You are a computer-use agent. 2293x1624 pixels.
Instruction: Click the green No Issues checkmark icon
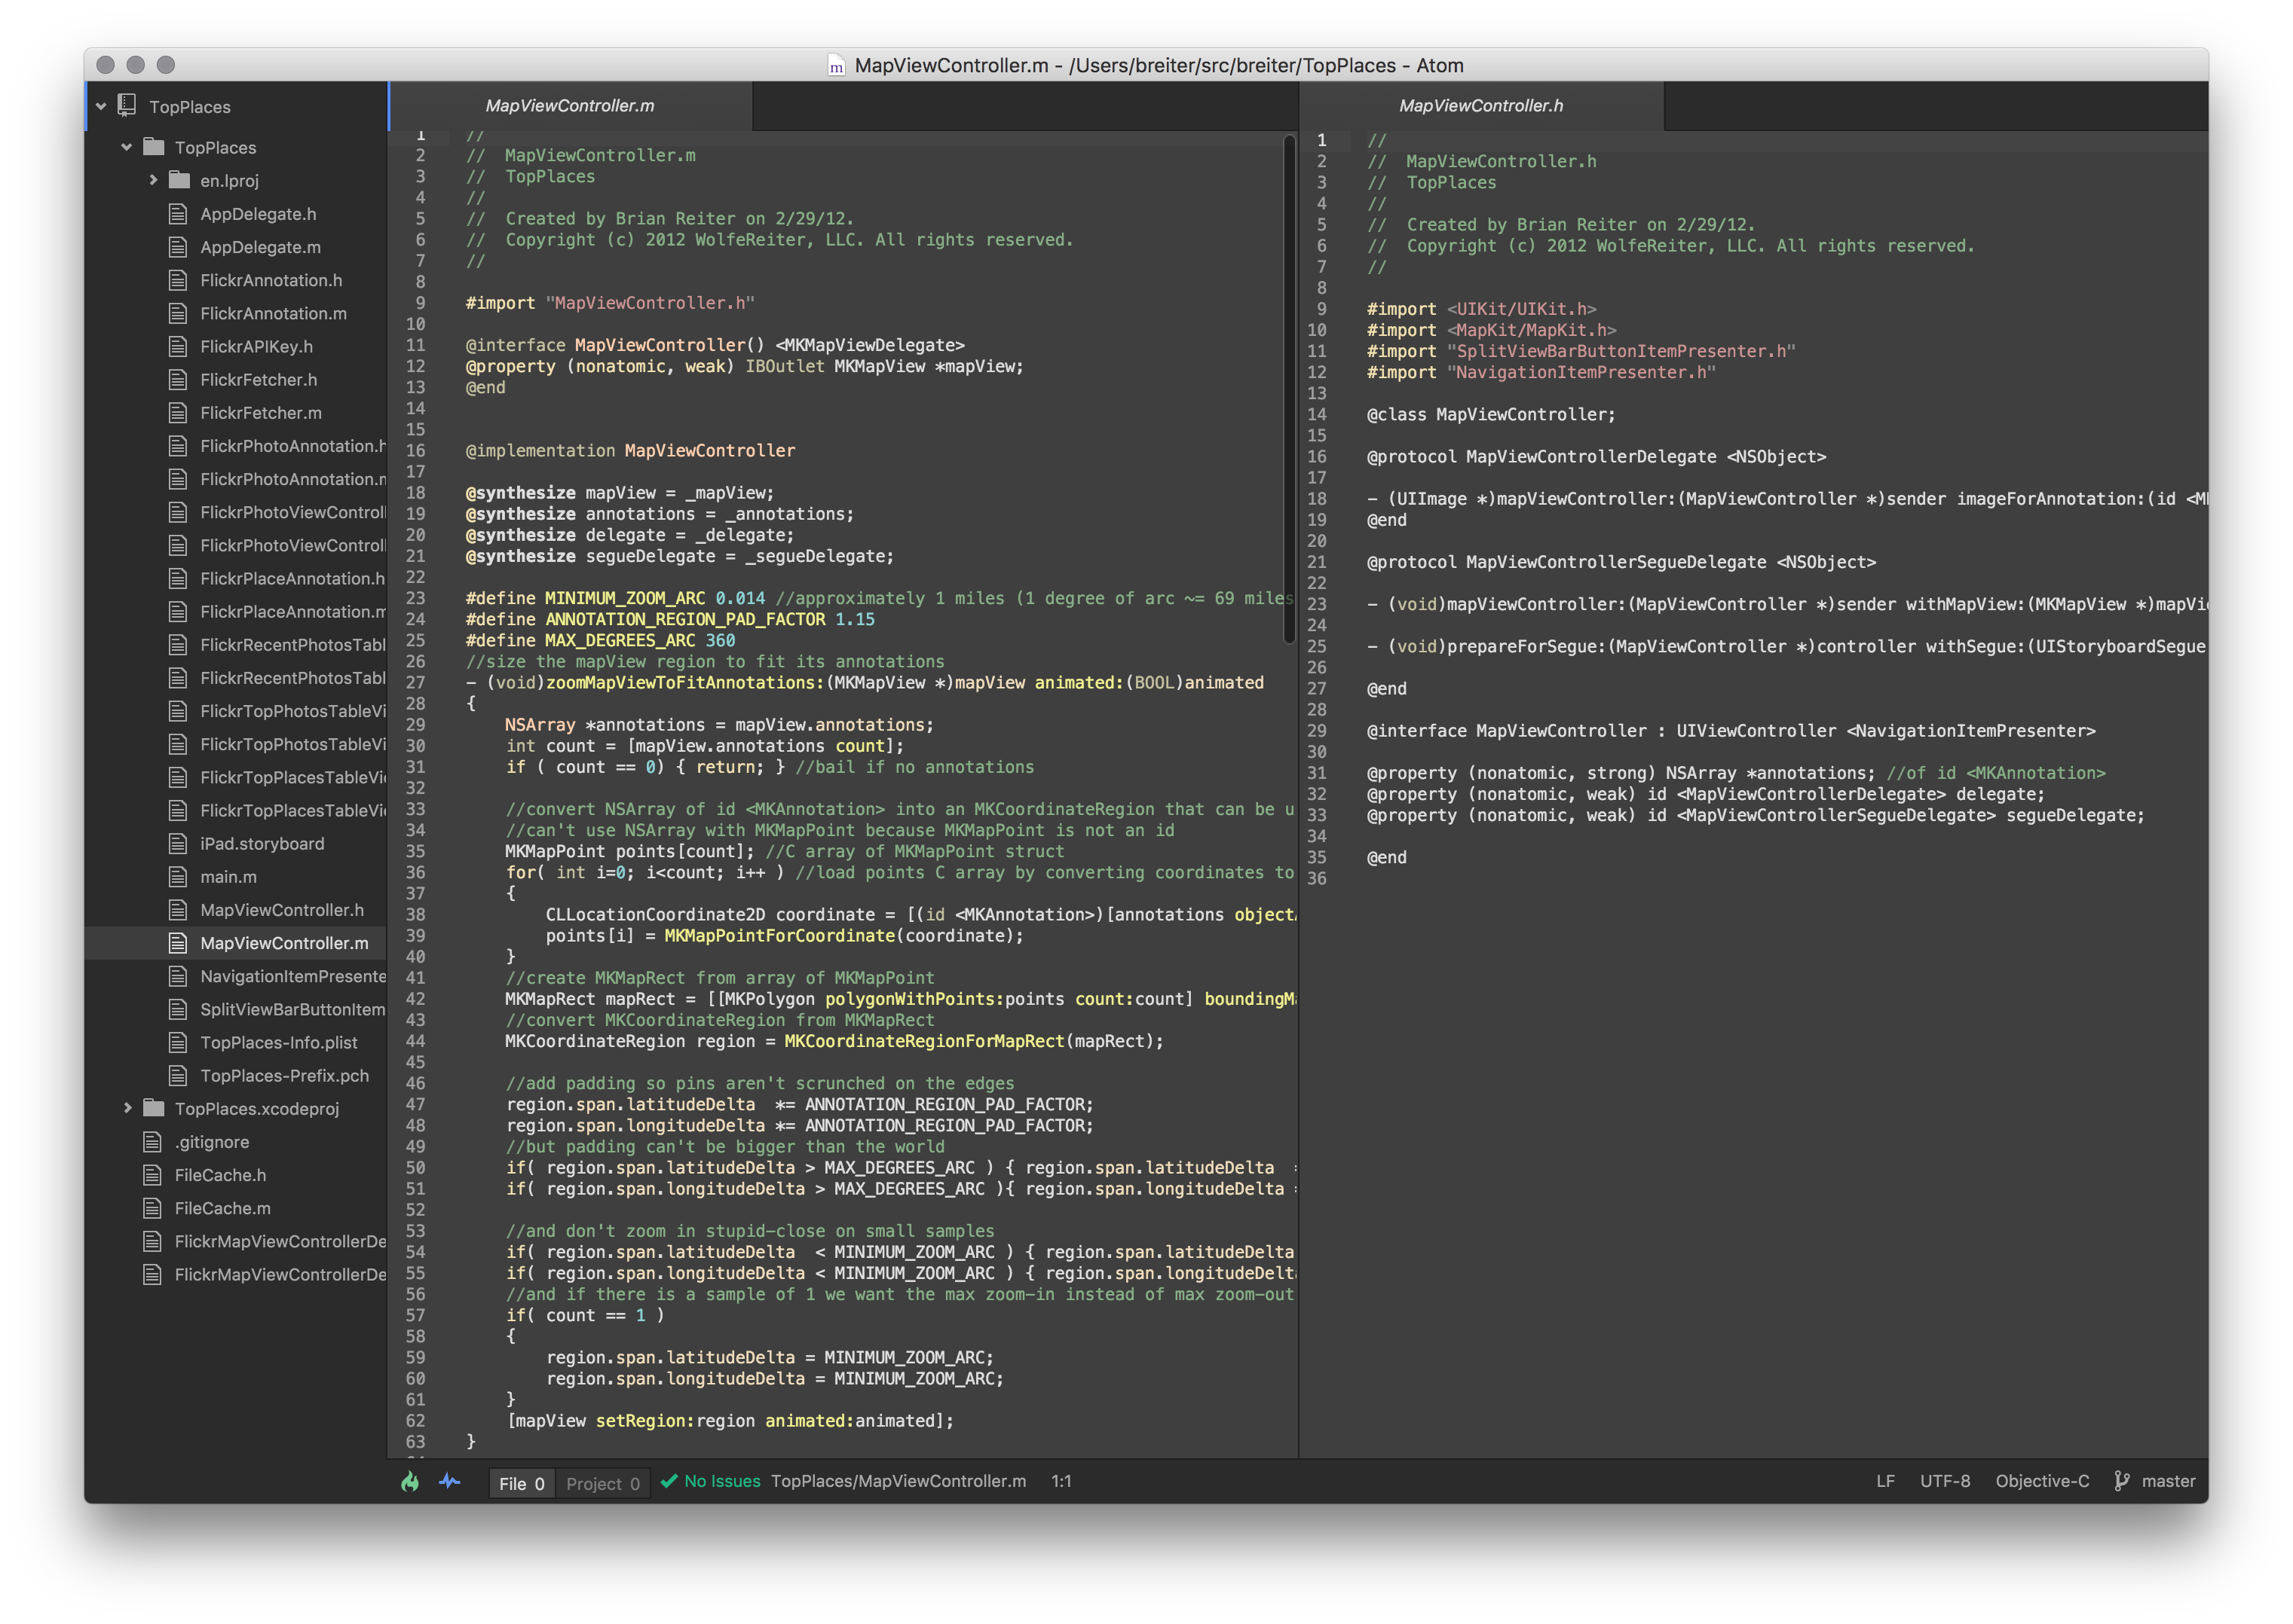click(x=669, y=1481)
